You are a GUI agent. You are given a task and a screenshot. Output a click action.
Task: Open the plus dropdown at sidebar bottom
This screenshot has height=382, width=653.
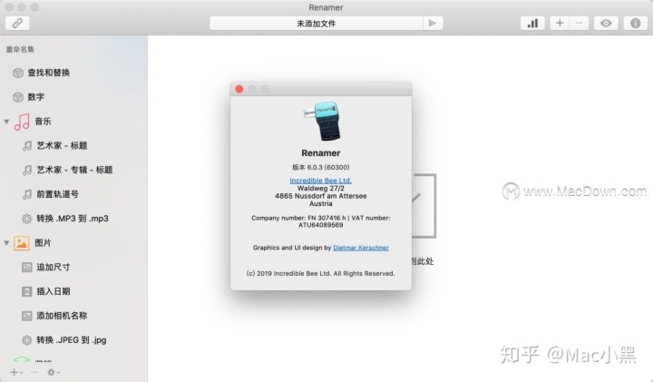tap(16, 372)
